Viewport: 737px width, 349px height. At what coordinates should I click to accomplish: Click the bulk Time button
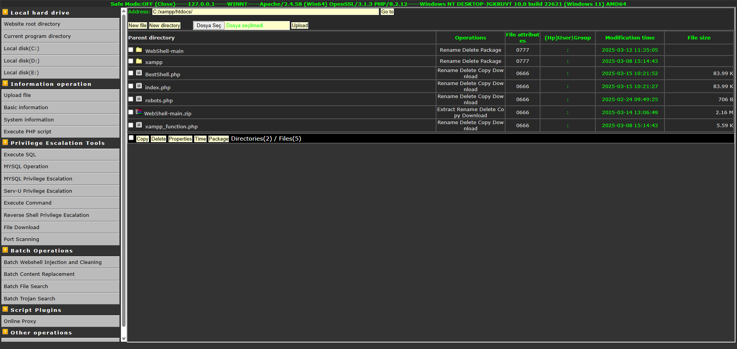[200, 139]
